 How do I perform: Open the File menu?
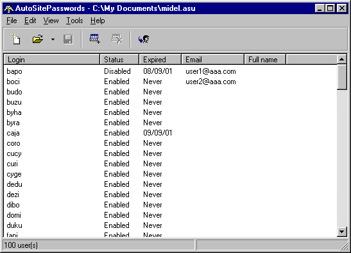(x=12, y=21)
